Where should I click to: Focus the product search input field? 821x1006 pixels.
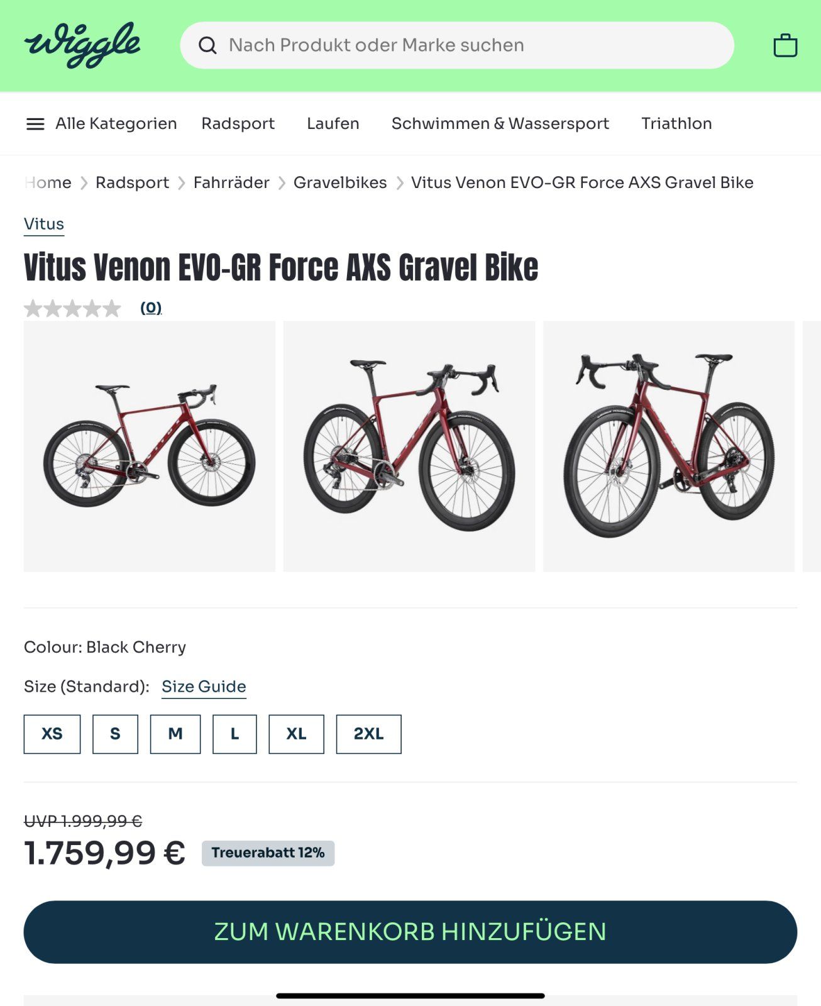(x=457, y=45)
